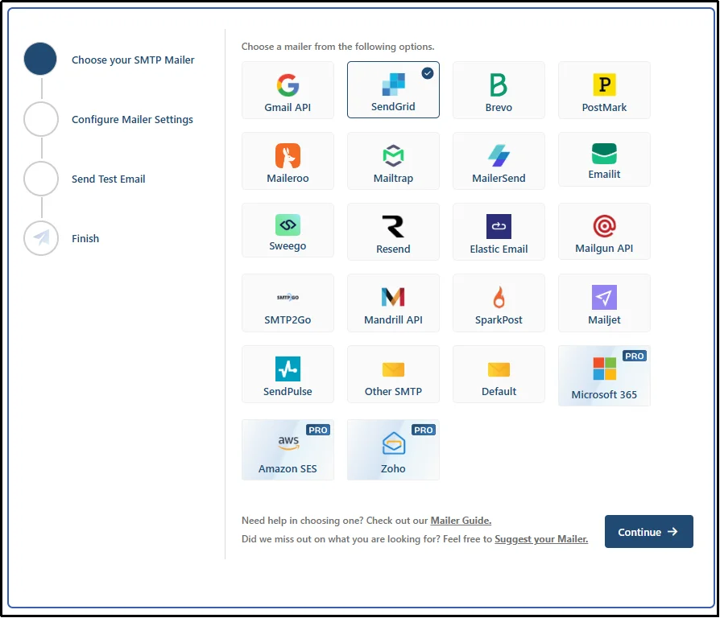720x618 pixels.
Task: Choose the SendGrid mailer logo
Action: point(394,84)
